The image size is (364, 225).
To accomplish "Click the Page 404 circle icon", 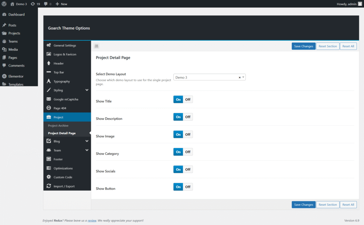I will tap(48, 108).
